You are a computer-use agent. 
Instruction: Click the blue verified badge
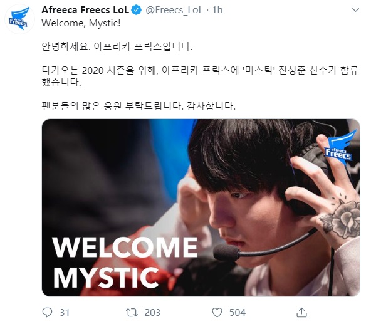pyautogui.click(x=137, y=10)
